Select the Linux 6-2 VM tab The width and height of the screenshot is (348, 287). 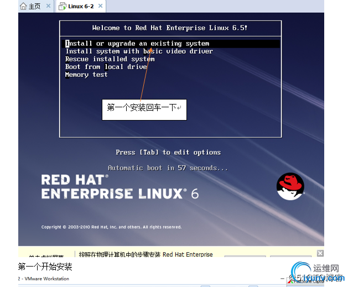pyautogui.click(x=81, y=6)
